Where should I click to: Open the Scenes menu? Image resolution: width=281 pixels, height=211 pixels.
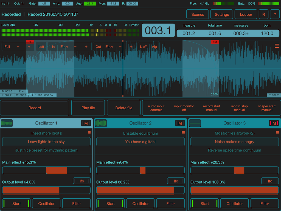coord(198,15)
